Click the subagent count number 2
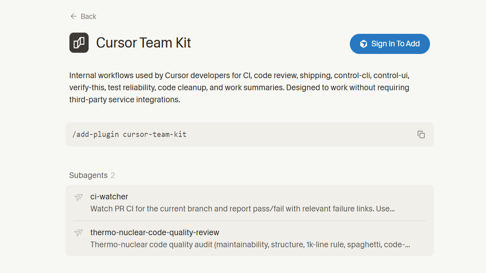486x273 pixels. [113, 175]
